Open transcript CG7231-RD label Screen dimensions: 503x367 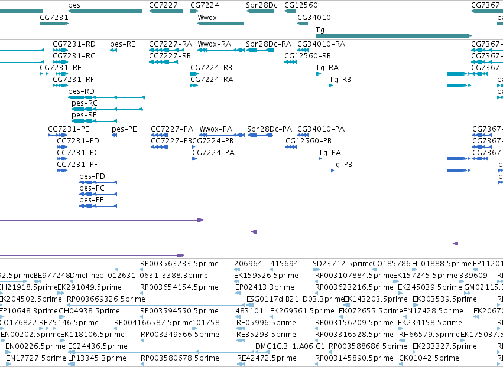(x=74, y=44)
